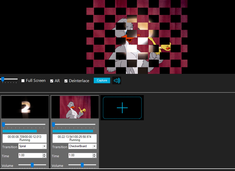Click the blue progress bar of the duck clip
The image size is (235, 171).
(x=73, y=131)
